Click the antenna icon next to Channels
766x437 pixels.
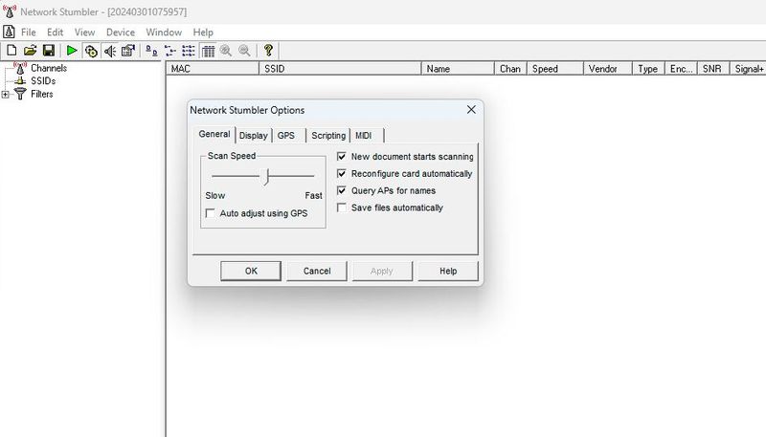[x=20, y=68]
